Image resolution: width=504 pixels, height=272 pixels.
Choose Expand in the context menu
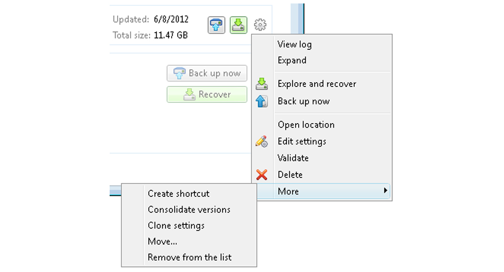pyautogui.click(x=292, y=60)
